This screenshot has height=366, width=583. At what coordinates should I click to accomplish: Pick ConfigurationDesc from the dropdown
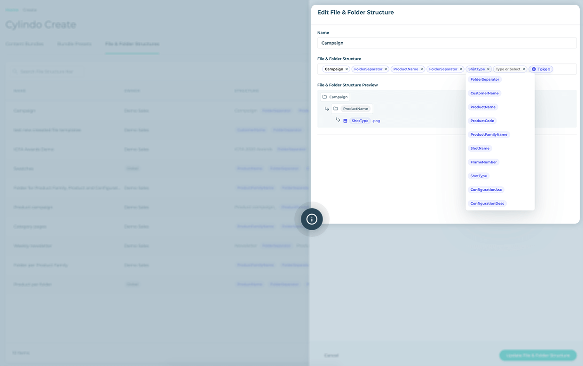tap(487, 203)
